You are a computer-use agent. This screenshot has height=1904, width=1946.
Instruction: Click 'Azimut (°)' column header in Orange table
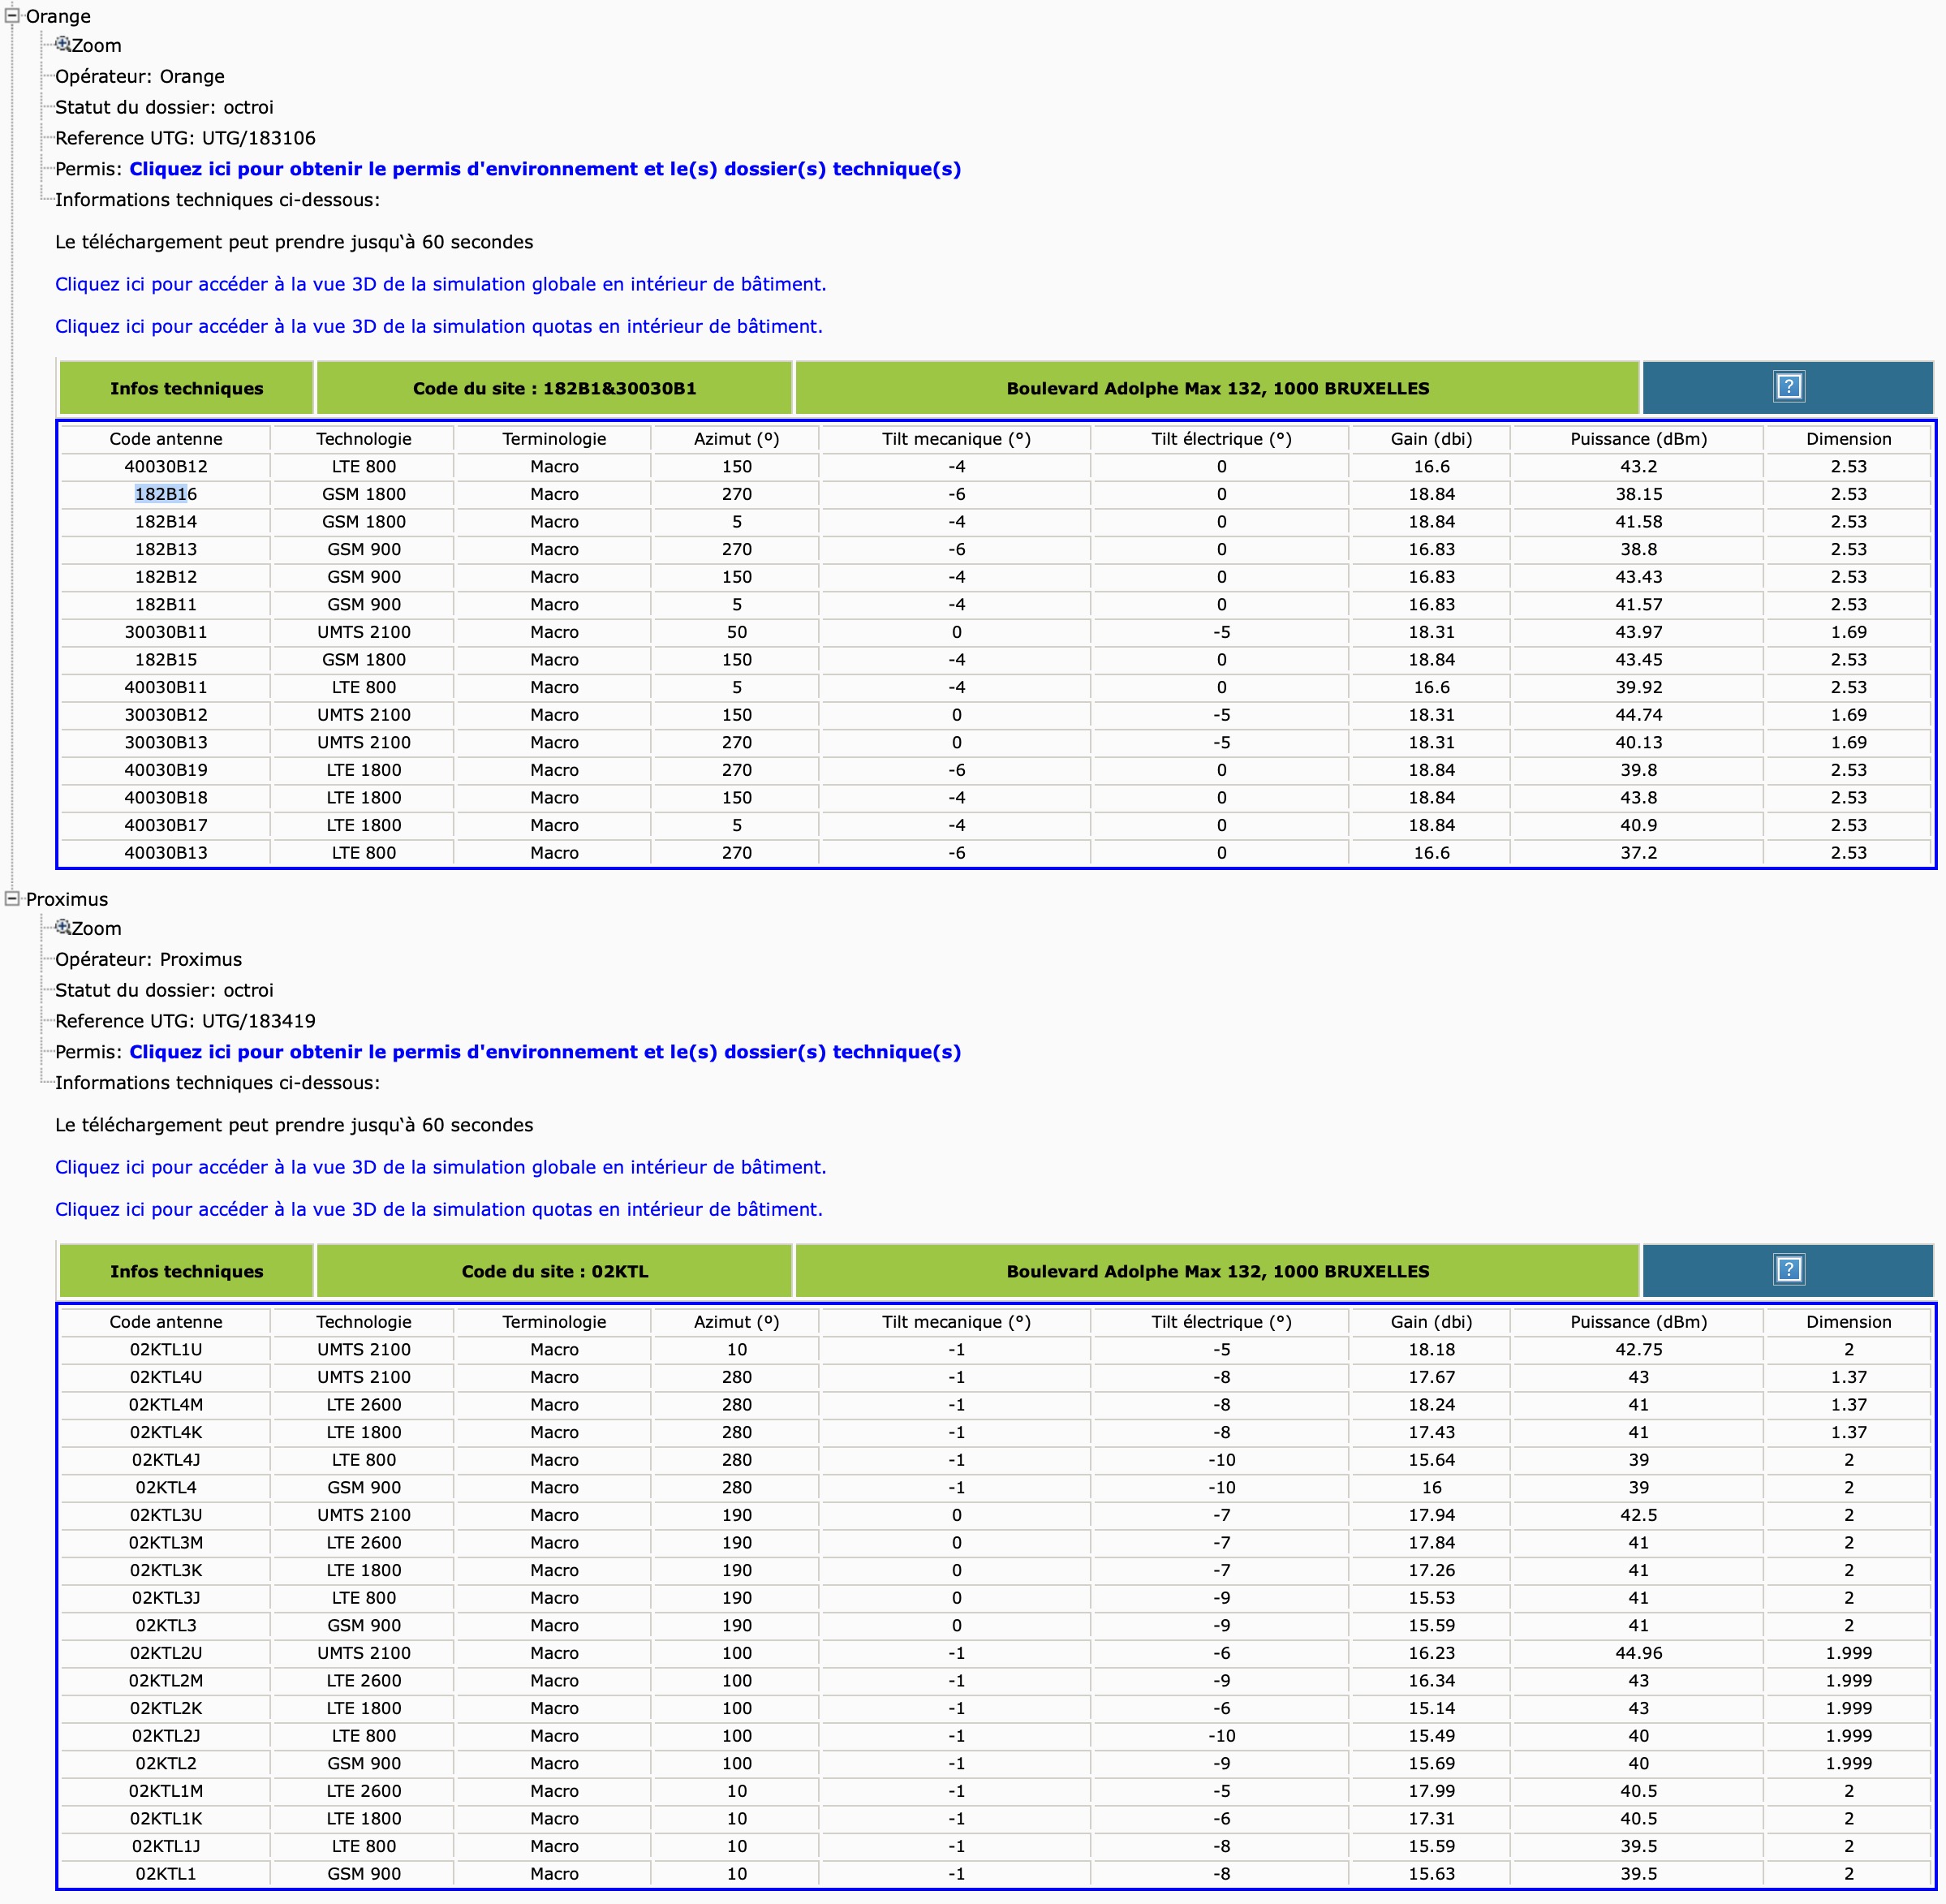click(737, 439)
